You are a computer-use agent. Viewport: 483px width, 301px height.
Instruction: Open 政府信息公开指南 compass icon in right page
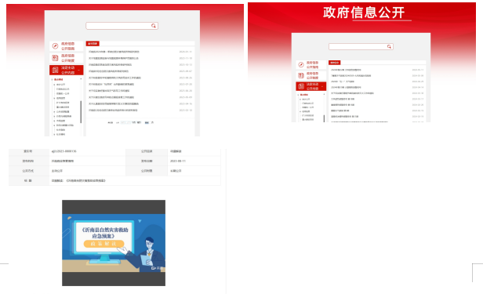[x=301, y=65]
